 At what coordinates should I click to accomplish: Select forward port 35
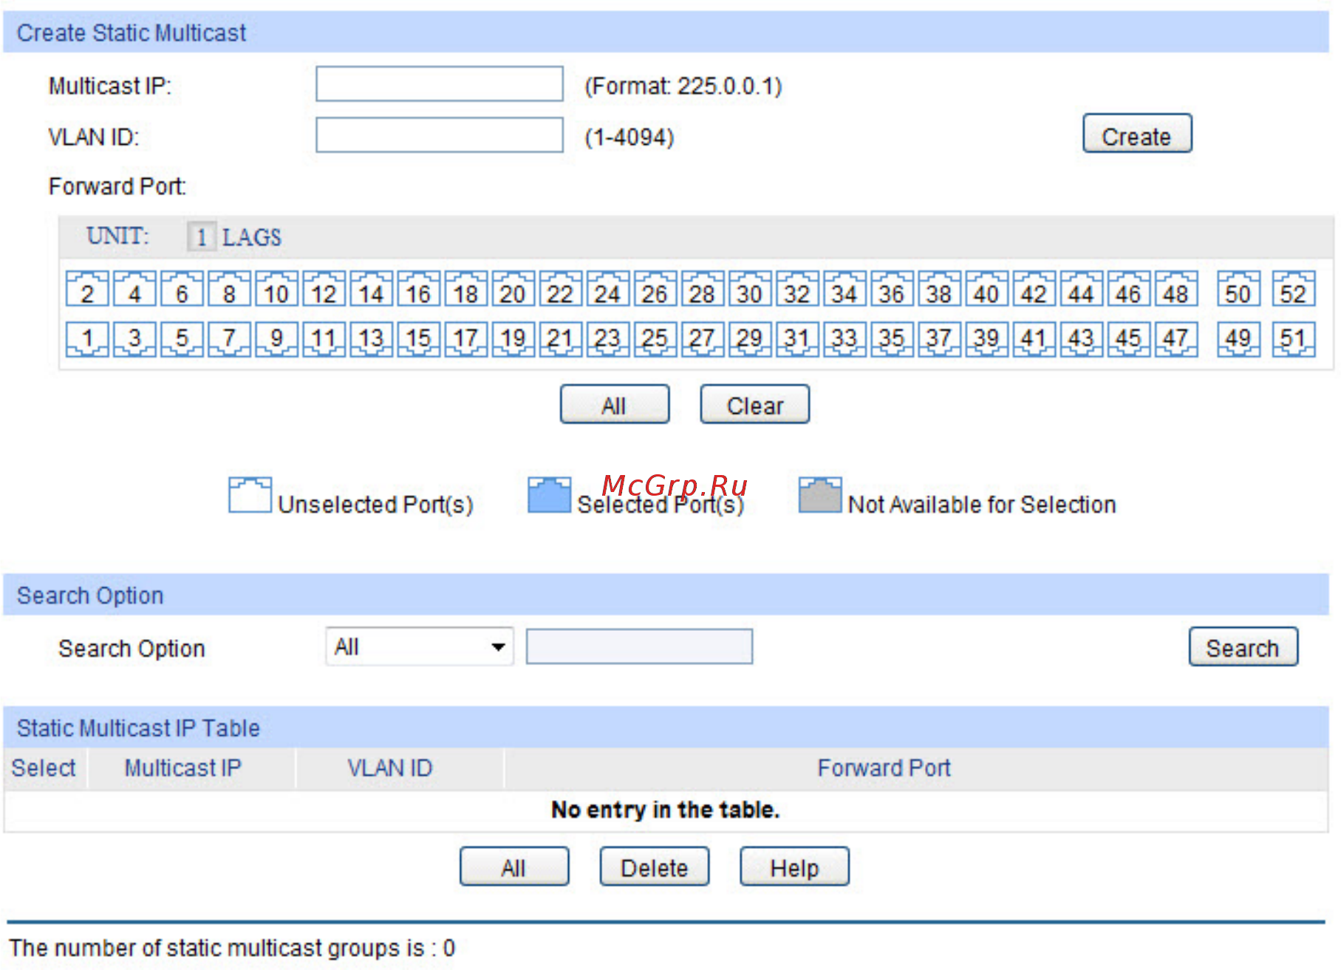coord(891,339)
